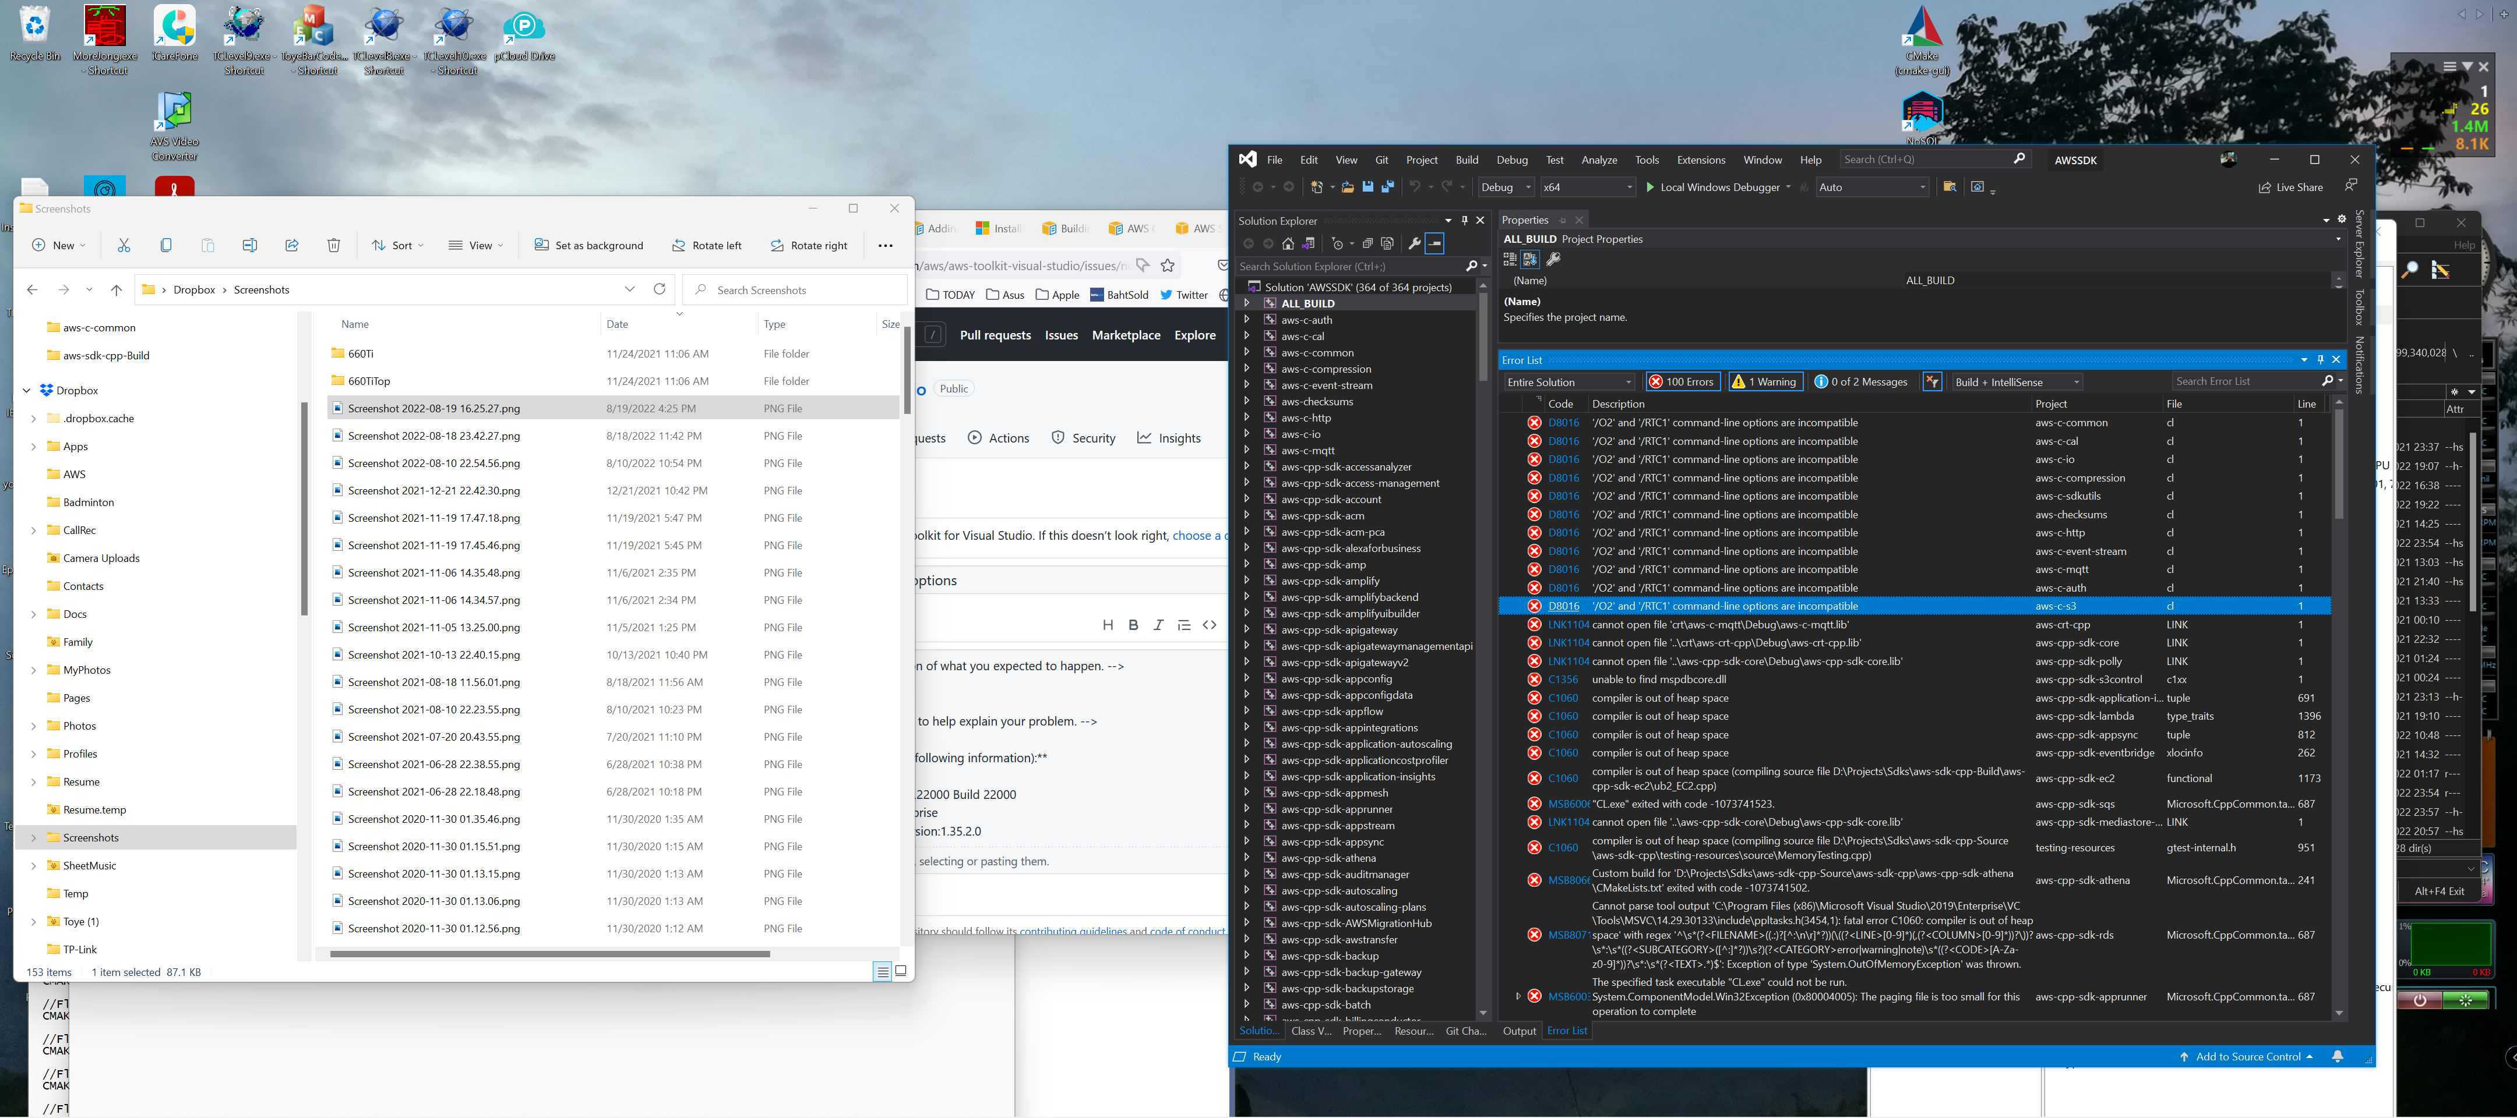2517x1118 pixels.
Task: Toggle the 1 Warning filter
Action: 1765,381
